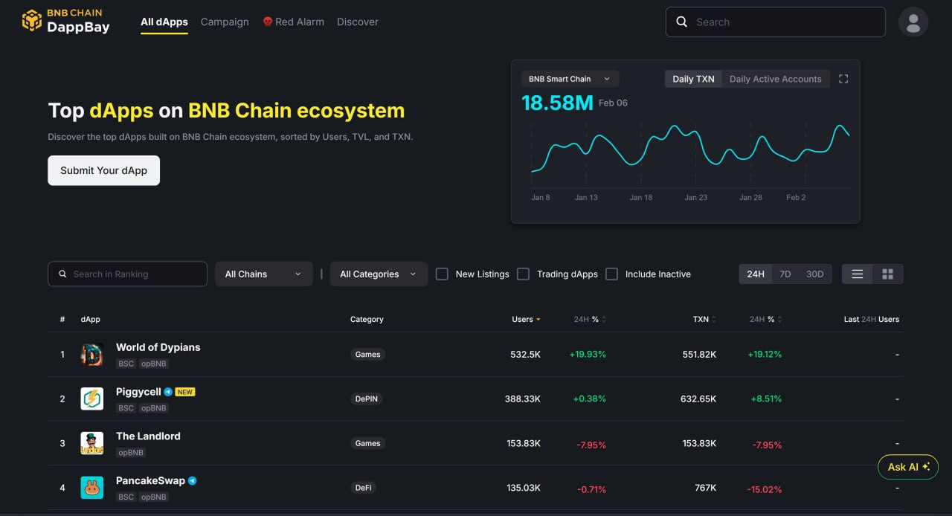The height and width of the screenshot is (516, 952).
Task: Expand the All Categories dropdown
Action: (x=378, y=274)
